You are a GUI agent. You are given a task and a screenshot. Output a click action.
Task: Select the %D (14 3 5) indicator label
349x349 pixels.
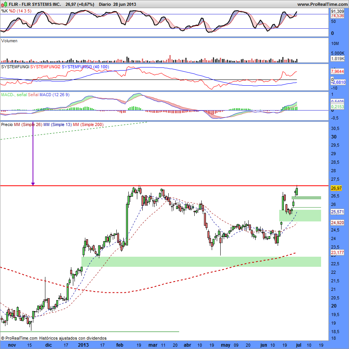click(x=20, y=11)
